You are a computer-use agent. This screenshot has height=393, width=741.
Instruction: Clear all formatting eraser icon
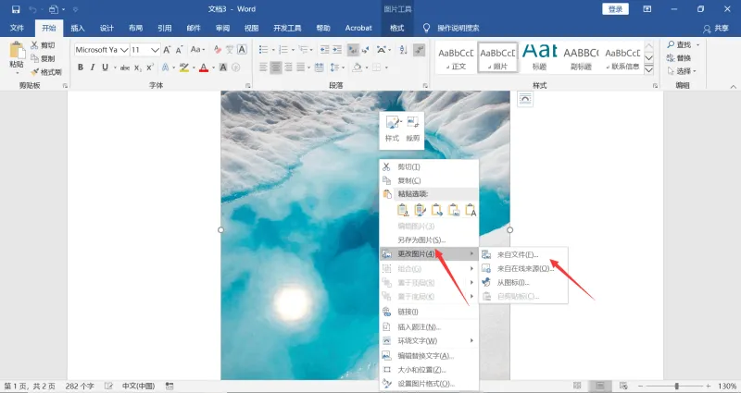tap(218, 50)
